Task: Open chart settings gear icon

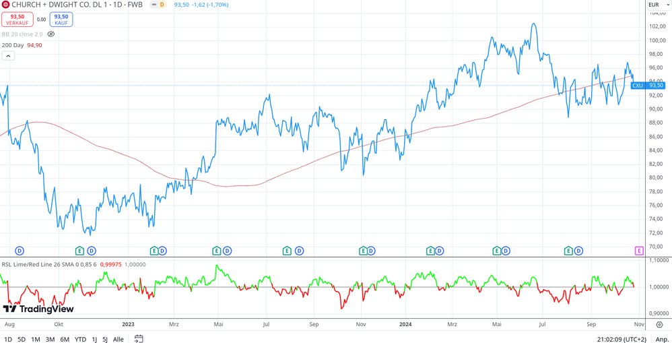Action: coord(659,325)
